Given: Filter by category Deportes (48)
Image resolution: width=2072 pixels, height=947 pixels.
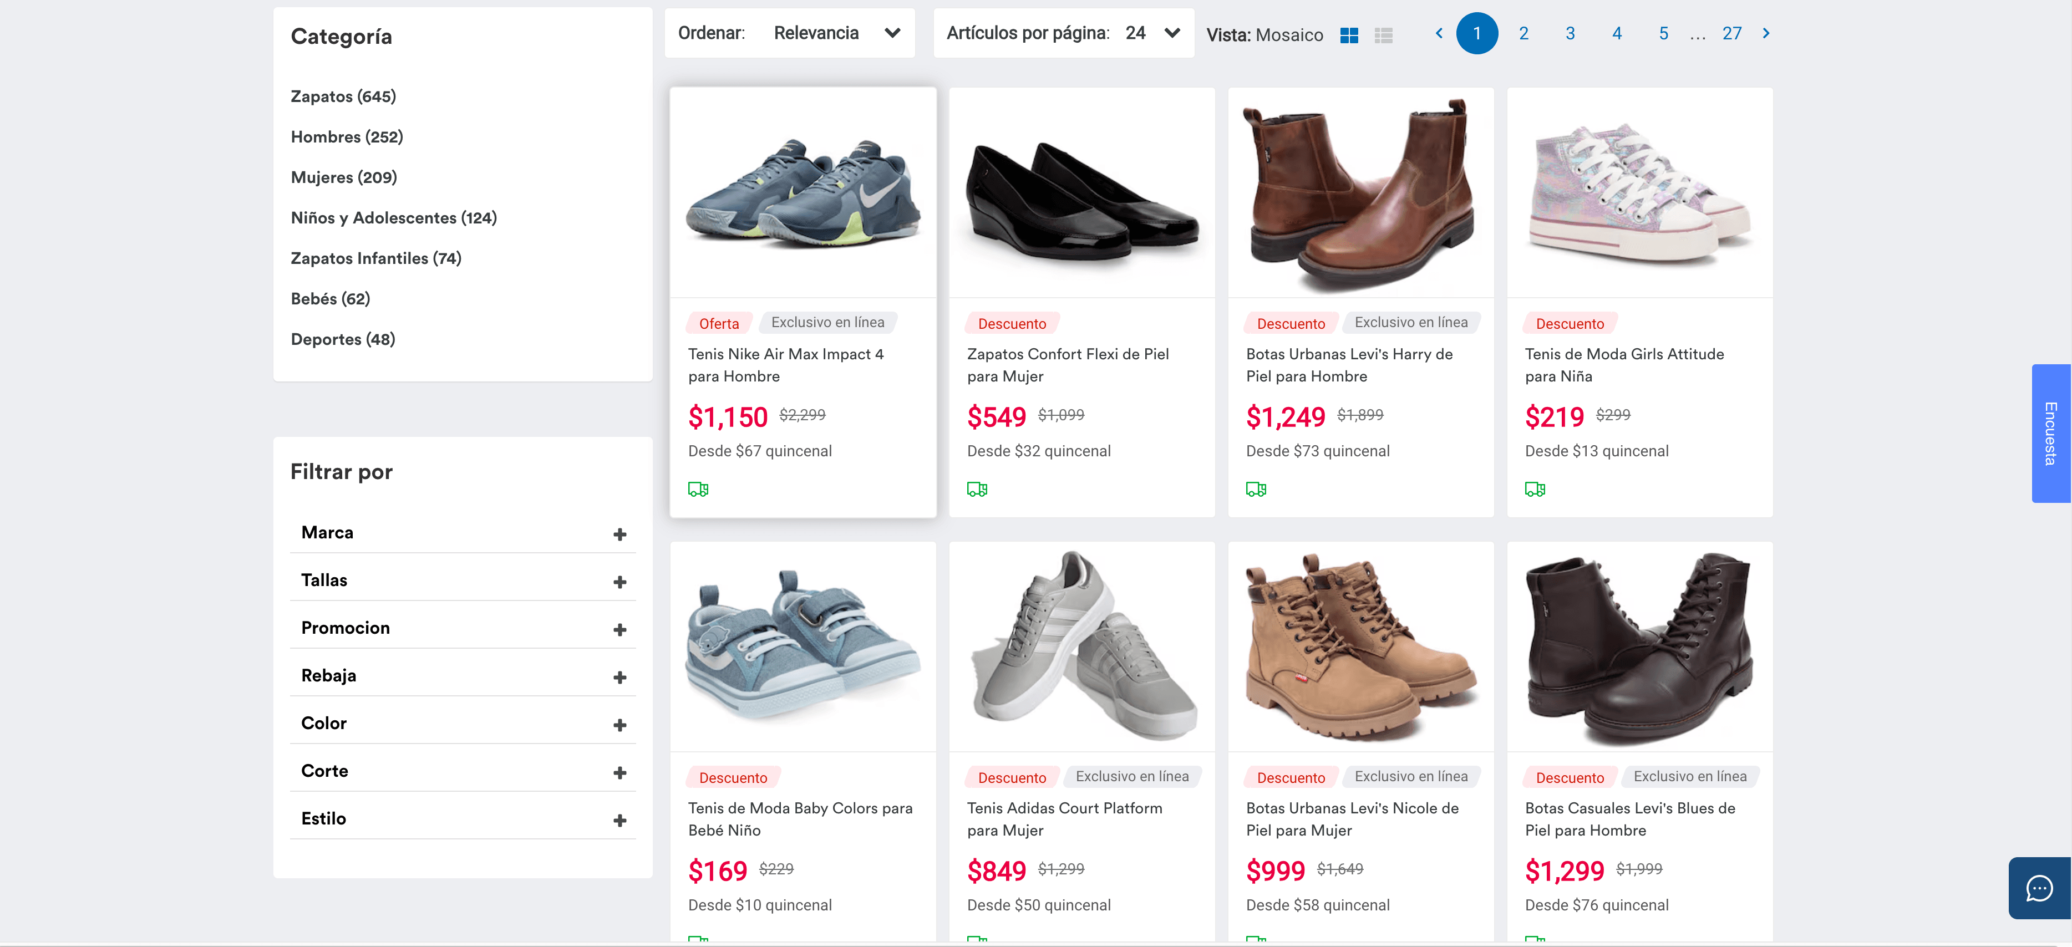Looking at the screenshot, I should pos(343,339).
